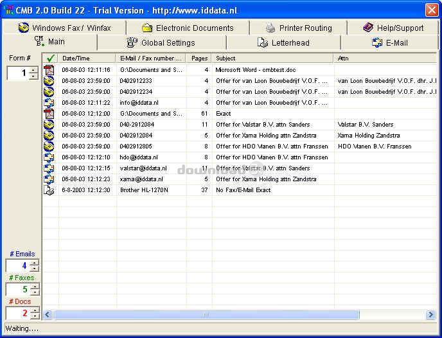The image size is (442, 338).
Task: Select '6-8-2003 12:12:30' date cell
Action: [x=86, y=190]
